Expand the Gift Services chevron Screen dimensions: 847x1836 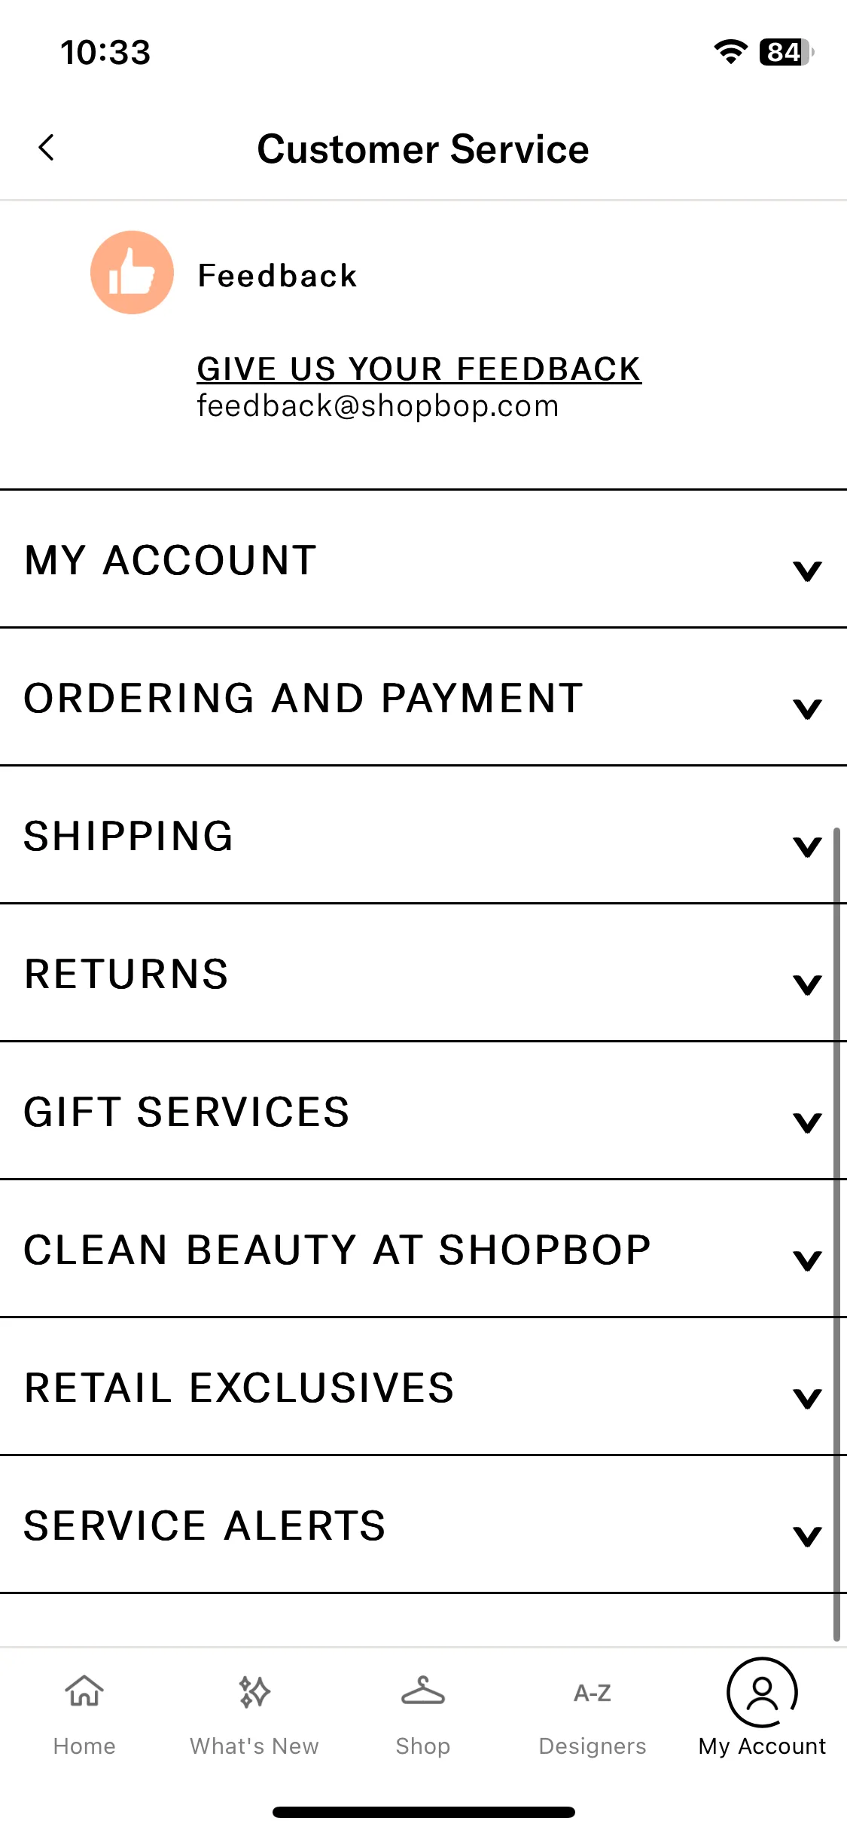click(807, 1122)
